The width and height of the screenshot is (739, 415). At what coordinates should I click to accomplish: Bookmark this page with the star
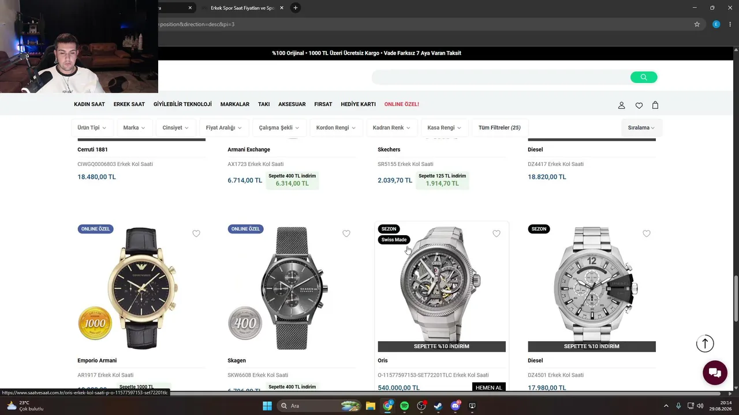coord(697,24)
